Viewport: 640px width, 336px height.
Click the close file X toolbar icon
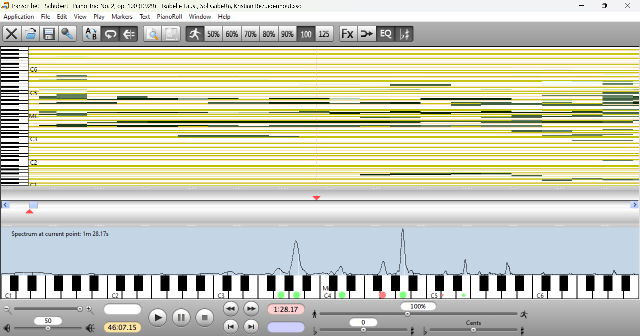tap(12, 34)
